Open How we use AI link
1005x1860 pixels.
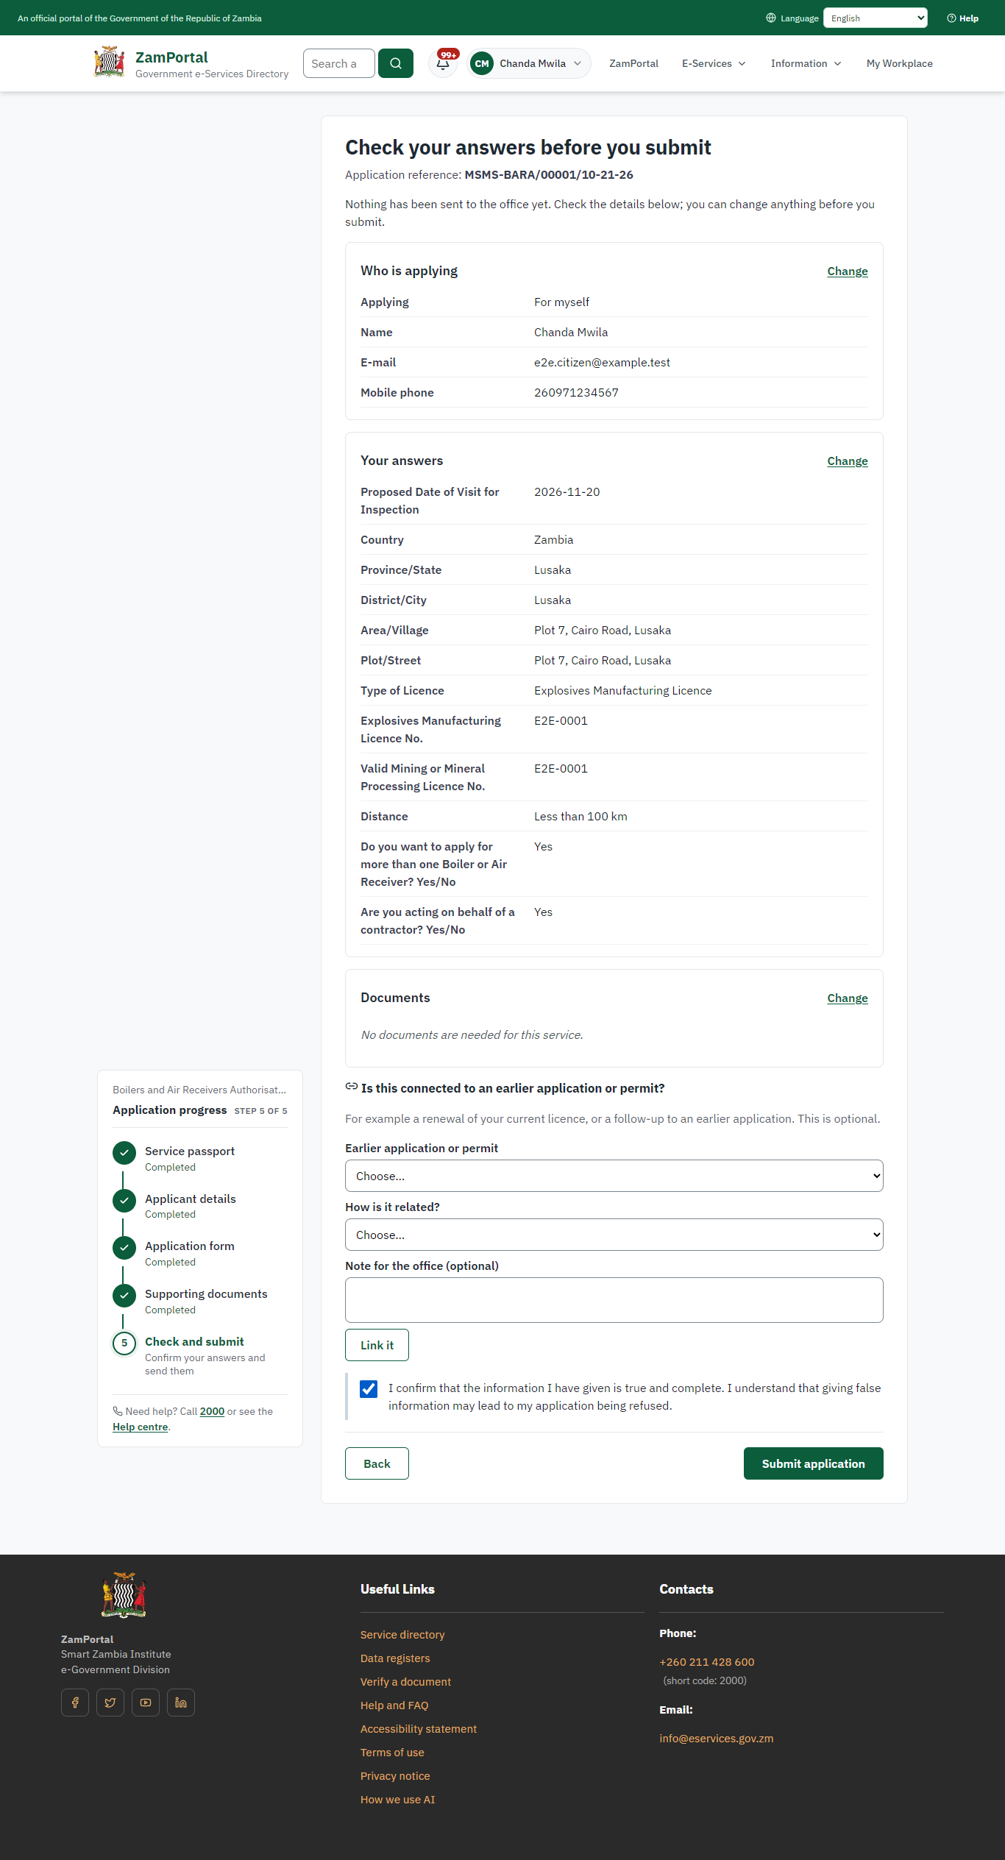(x=397, y=1799)
